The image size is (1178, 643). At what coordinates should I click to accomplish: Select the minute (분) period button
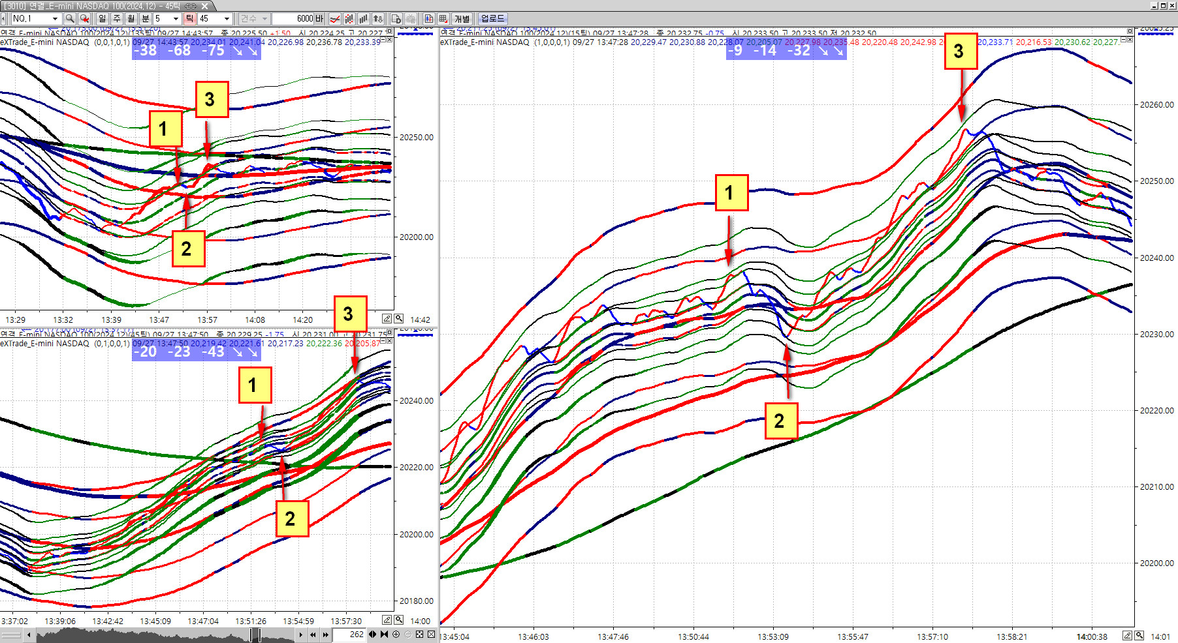click(x=146, y=19)
